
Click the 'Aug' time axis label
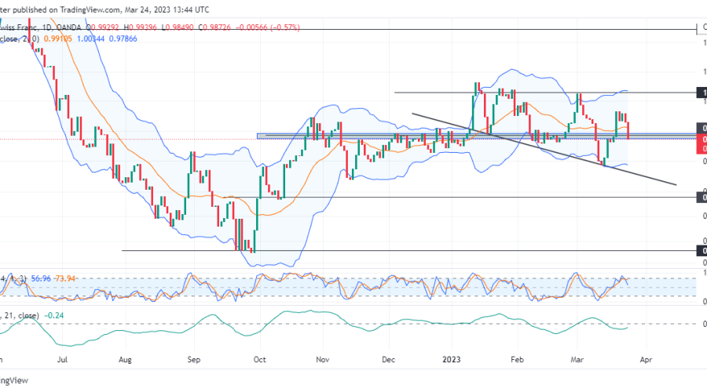tap(125, 360)
